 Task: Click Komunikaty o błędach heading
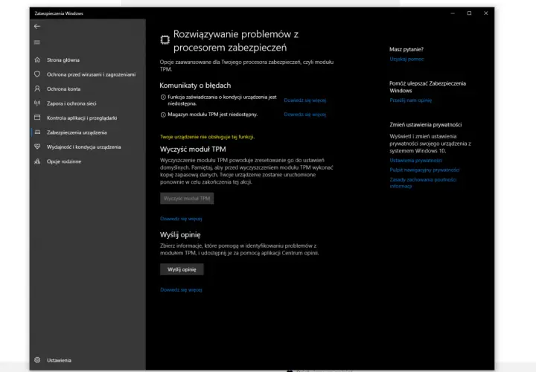pos(195,86)
